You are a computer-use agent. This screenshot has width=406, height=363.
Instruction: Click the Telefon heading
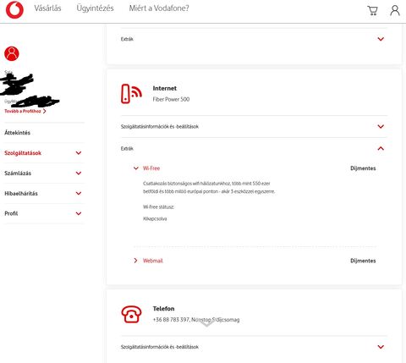click(x=163, y=309)
